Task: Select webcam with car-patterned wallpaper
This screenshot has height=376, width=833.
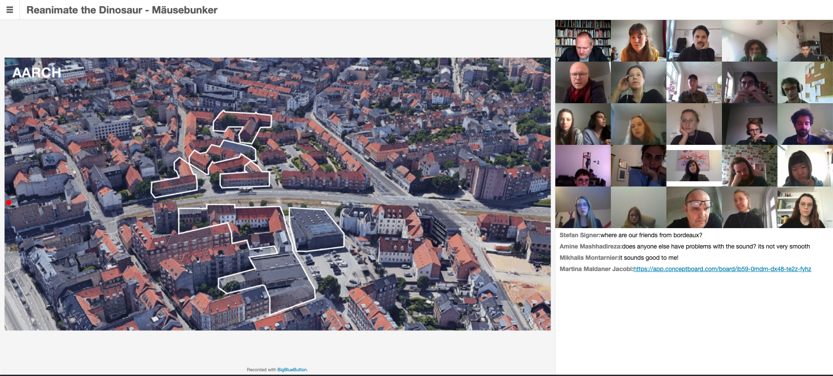Action: pos(749,166)
